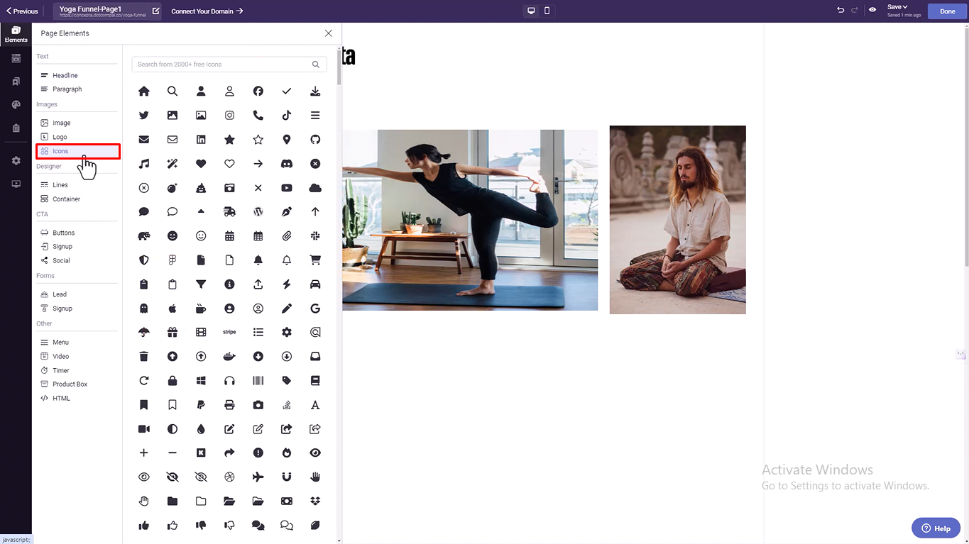969x544 pixels.
Task: Open the Save dropdown
Action: pyautogui.click(x=898, y=7)
